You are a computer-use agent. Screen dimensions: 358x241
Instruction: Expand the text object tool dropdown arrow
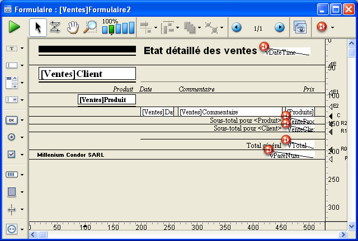(x=22, y=49)
